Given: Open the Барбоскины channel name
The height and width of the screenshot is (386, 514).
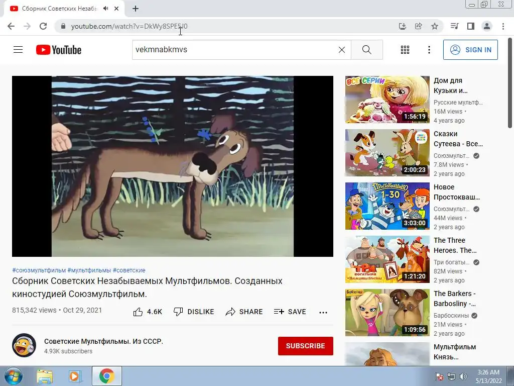Looking at the screenshot, I should pos(451,316).
